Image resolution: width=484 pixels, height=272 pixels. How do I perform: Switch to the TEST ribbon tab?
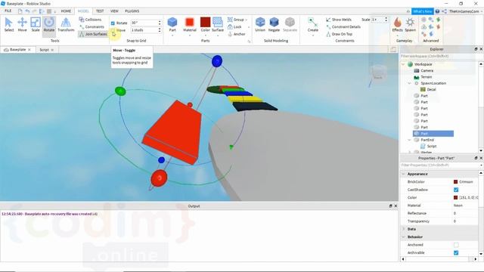click(100, 11)
